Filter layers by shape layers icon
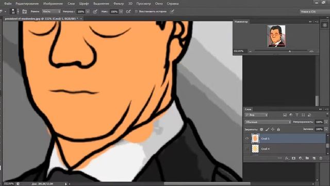330x186 pixels. [x=303, y=115]
